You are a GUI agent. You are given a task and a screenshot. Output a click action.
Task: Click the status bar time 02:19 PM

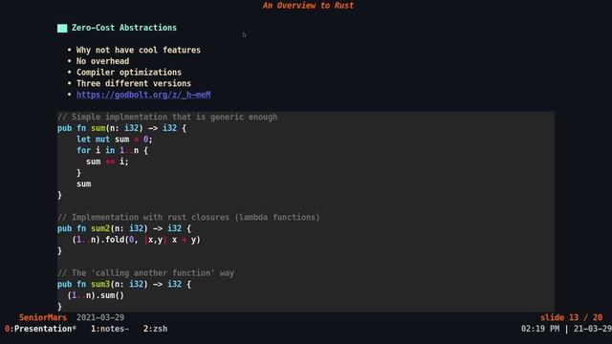(x=539, y=329)
